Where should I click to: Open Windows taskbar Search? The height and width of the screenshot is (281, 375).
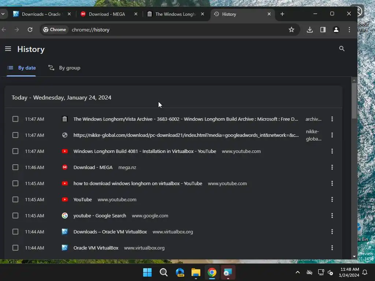coord(164,272)
